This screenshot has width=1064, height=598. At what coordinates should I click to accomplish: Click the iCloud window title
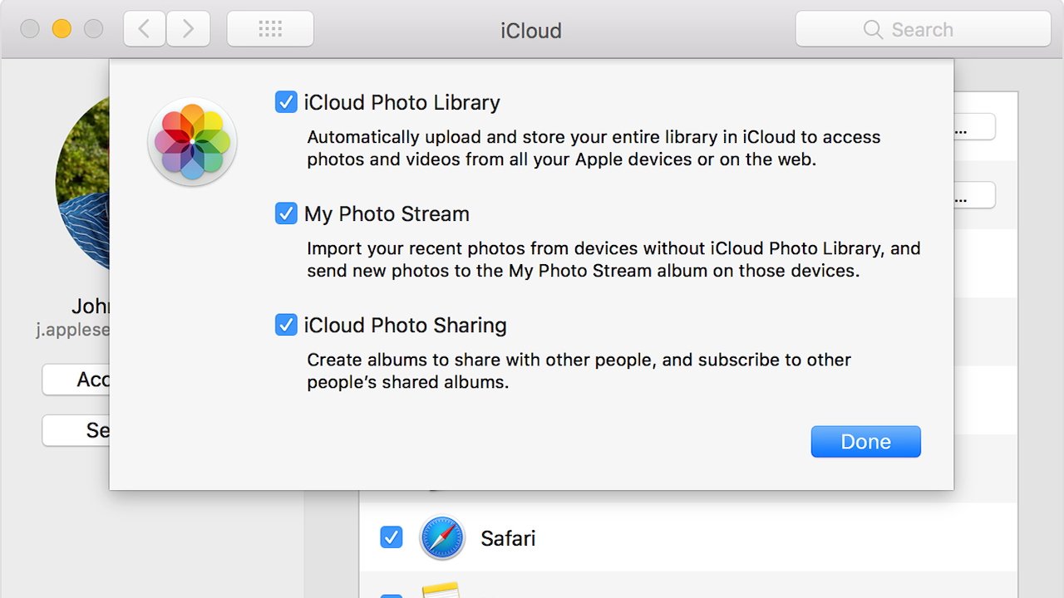pyautogui.click(x=530, y=31)
